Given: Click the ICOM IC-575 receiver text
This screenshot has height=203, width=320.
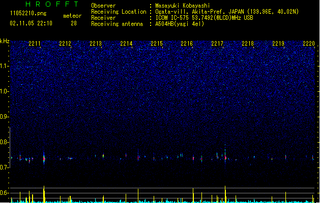Looking at the screenshot, I should coord(204,18).
